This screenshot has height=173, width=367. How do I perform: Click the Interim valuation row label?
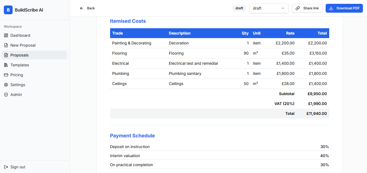tap(125, 156)
